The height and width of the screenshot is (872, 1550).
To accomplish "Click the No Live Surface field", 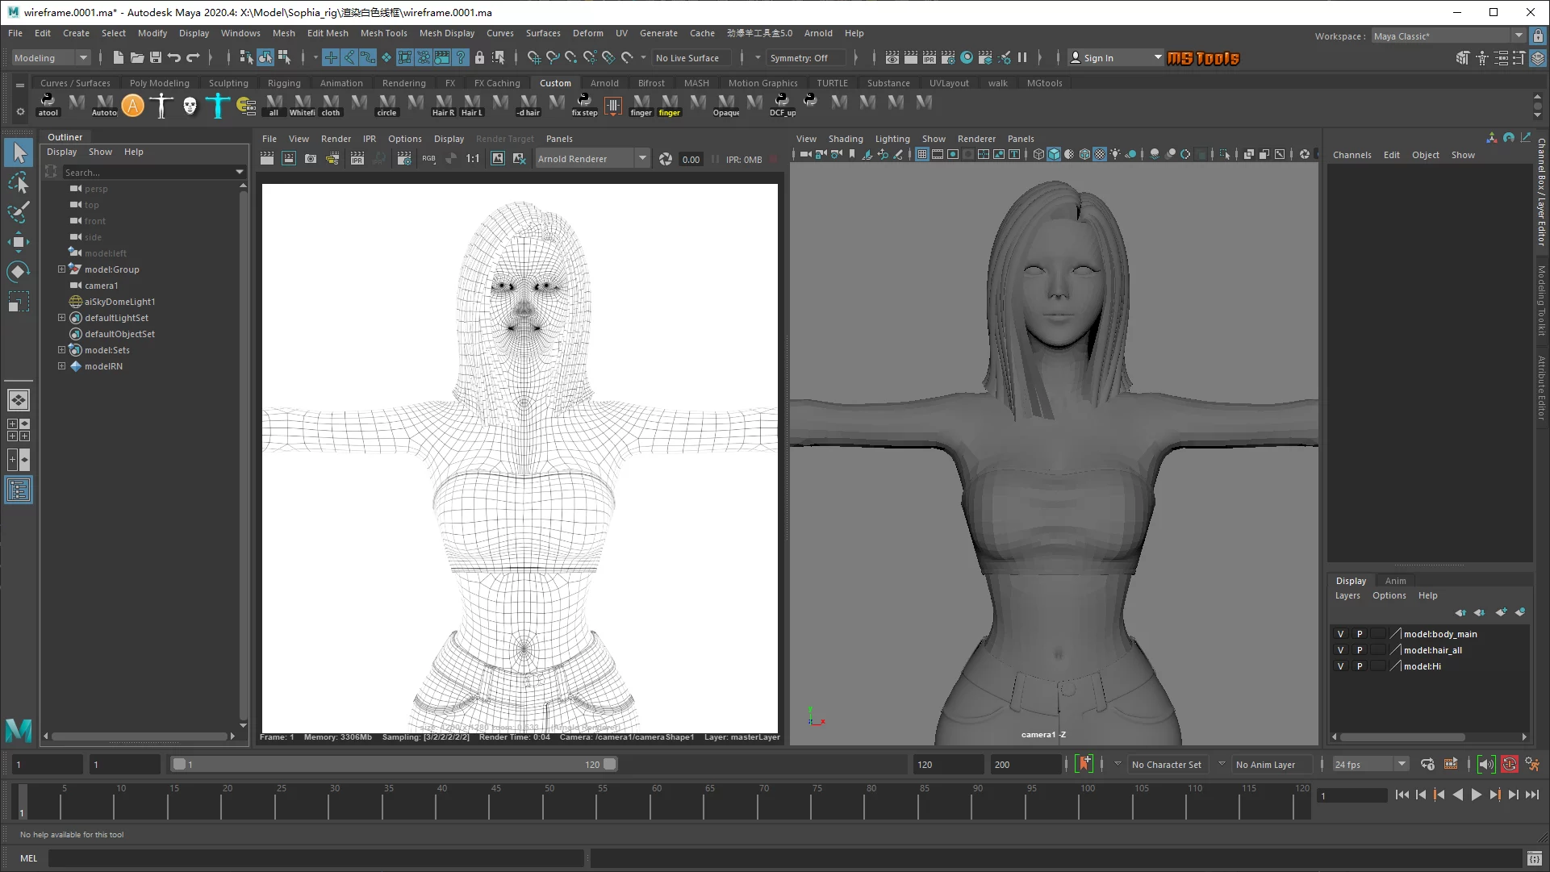I will point(691,57).
